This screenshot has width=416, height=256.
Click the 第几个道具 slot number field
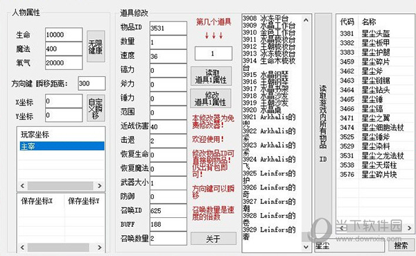pyautogui.click(x=214, y=53)
